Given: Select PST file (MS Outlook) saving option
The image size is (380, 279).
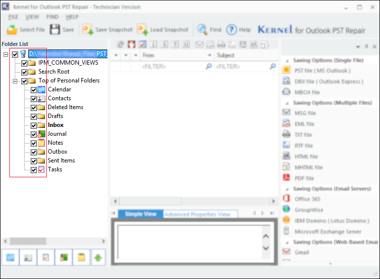Looking at the screenshot, I should tap(322, 71).
